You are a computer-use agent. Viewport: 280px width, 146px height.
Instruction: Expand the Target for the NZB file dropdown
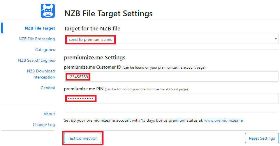(171, 39)
